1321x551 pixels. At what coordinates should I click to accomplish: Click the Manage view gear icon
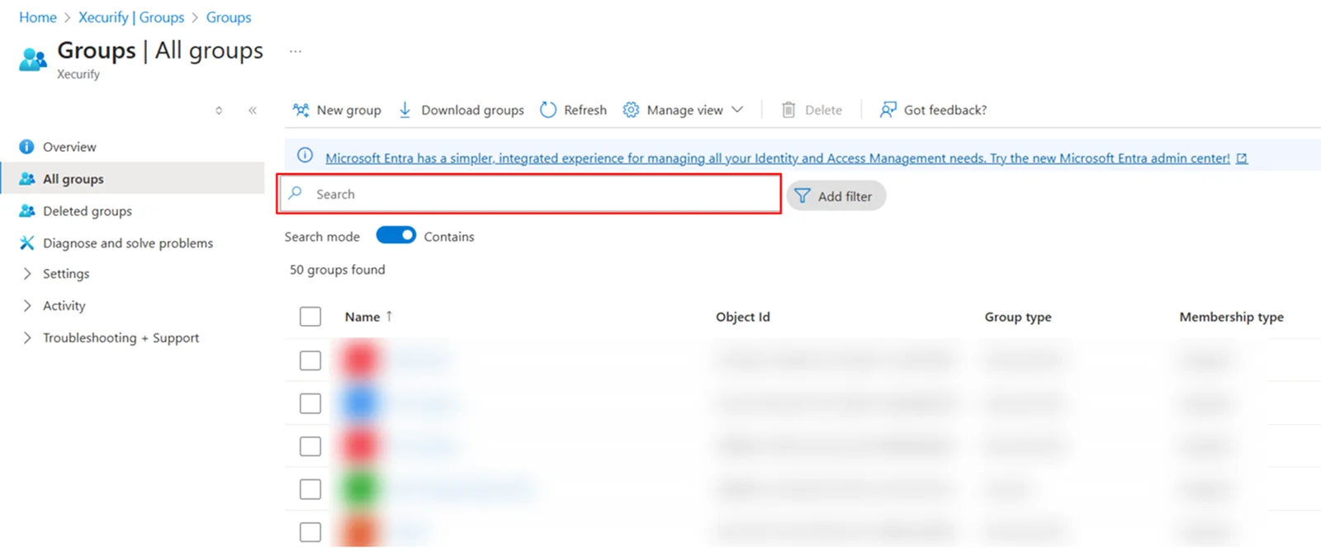pos(631,110)
